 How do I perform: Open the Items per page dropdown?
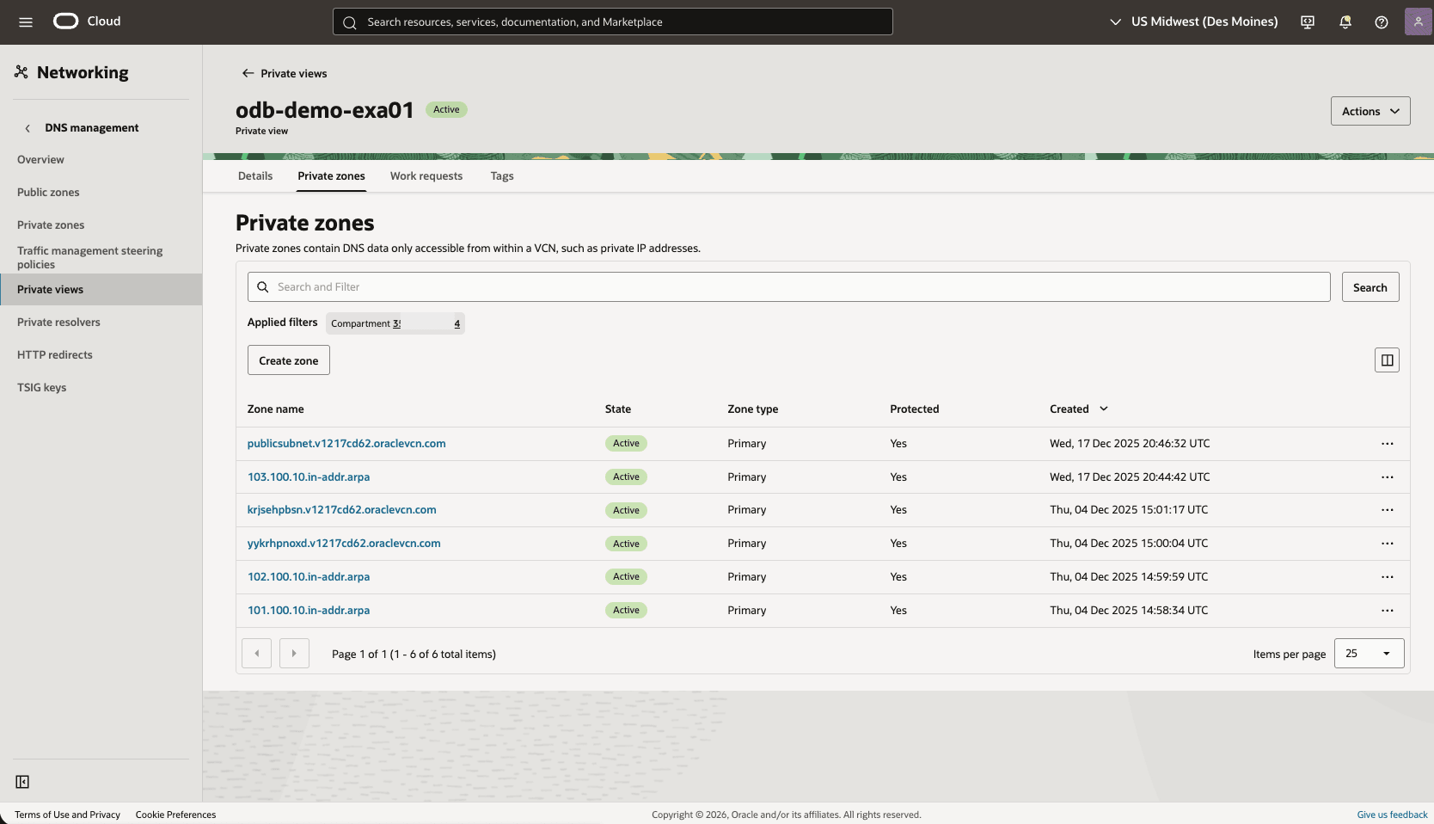(x=1368, y=654)
